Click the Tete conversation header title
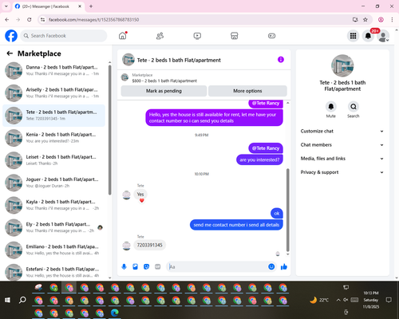399x319 pixels. 179,60
